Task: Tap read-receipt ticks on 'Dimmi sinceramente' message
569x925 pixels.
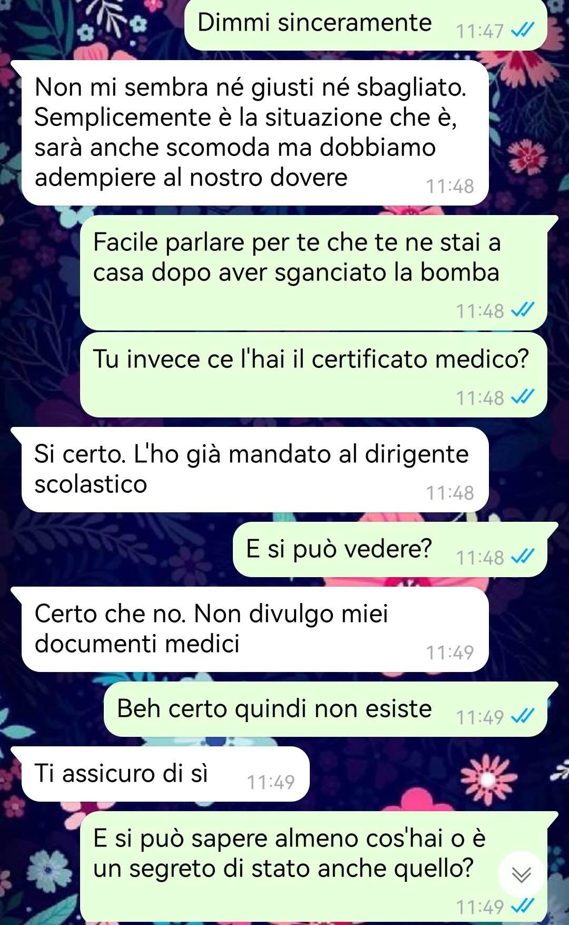Action: (523, 31)
